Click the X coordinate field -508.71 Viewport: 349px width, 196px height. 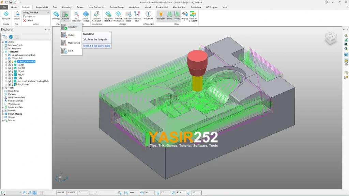[61, 193]
